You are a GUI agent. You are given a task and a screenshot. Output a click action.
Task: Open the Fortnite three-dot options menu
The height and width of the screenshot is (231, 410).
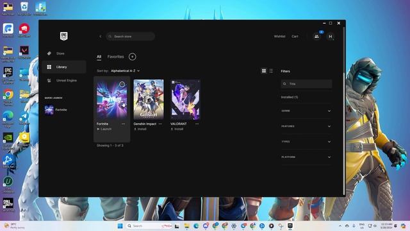coord(124,124)
